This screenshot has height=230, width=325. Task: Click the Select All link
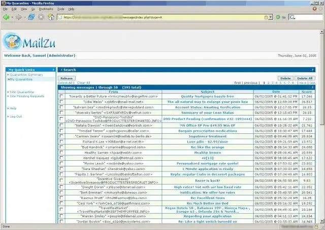[65, 83]
